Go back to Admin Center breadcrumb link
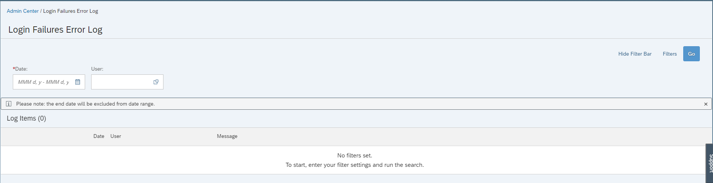Image resolution: width=713 pixels, height=183 pixels. (23, 11)
